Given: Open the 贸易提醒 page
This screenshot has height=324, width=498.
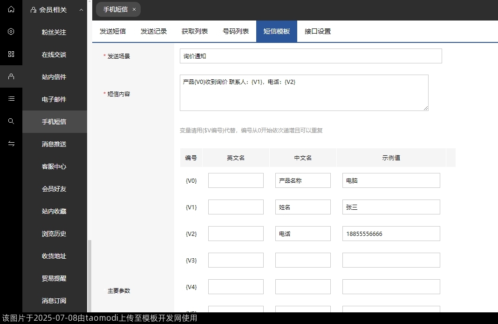Looking at the screenshot, I should point(54,278).
